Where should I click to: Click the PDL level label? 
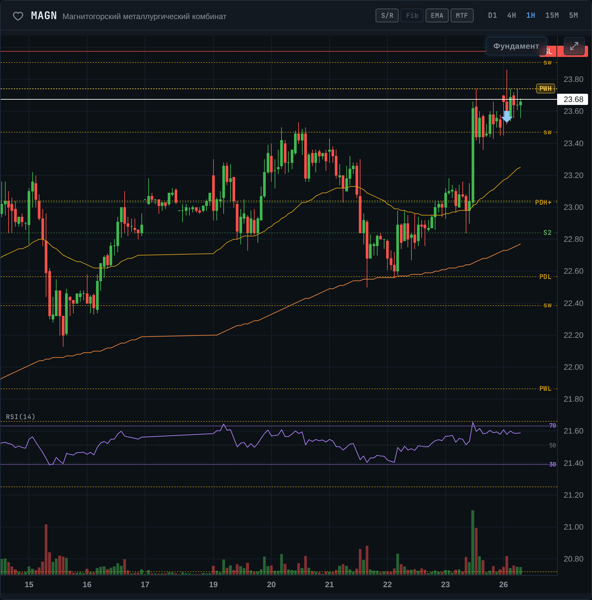[545, 277]
